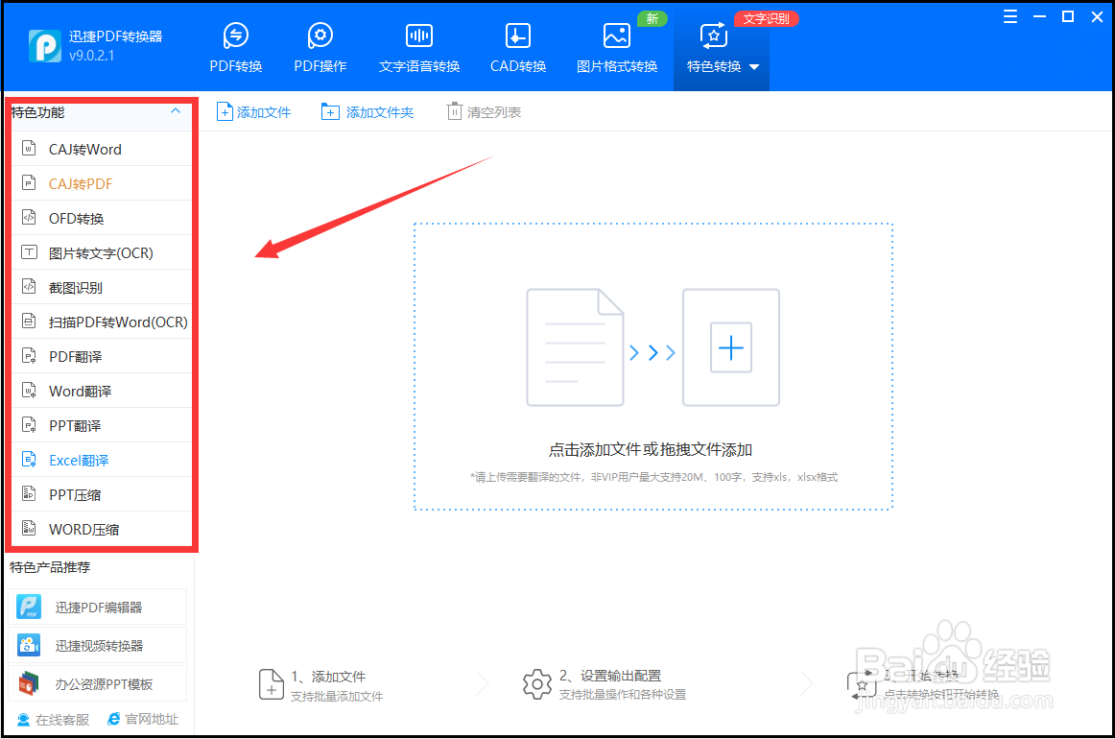Click the OFD转换 icon
Viewport: 1115px width, 739px height.
(x=29, y=218)
